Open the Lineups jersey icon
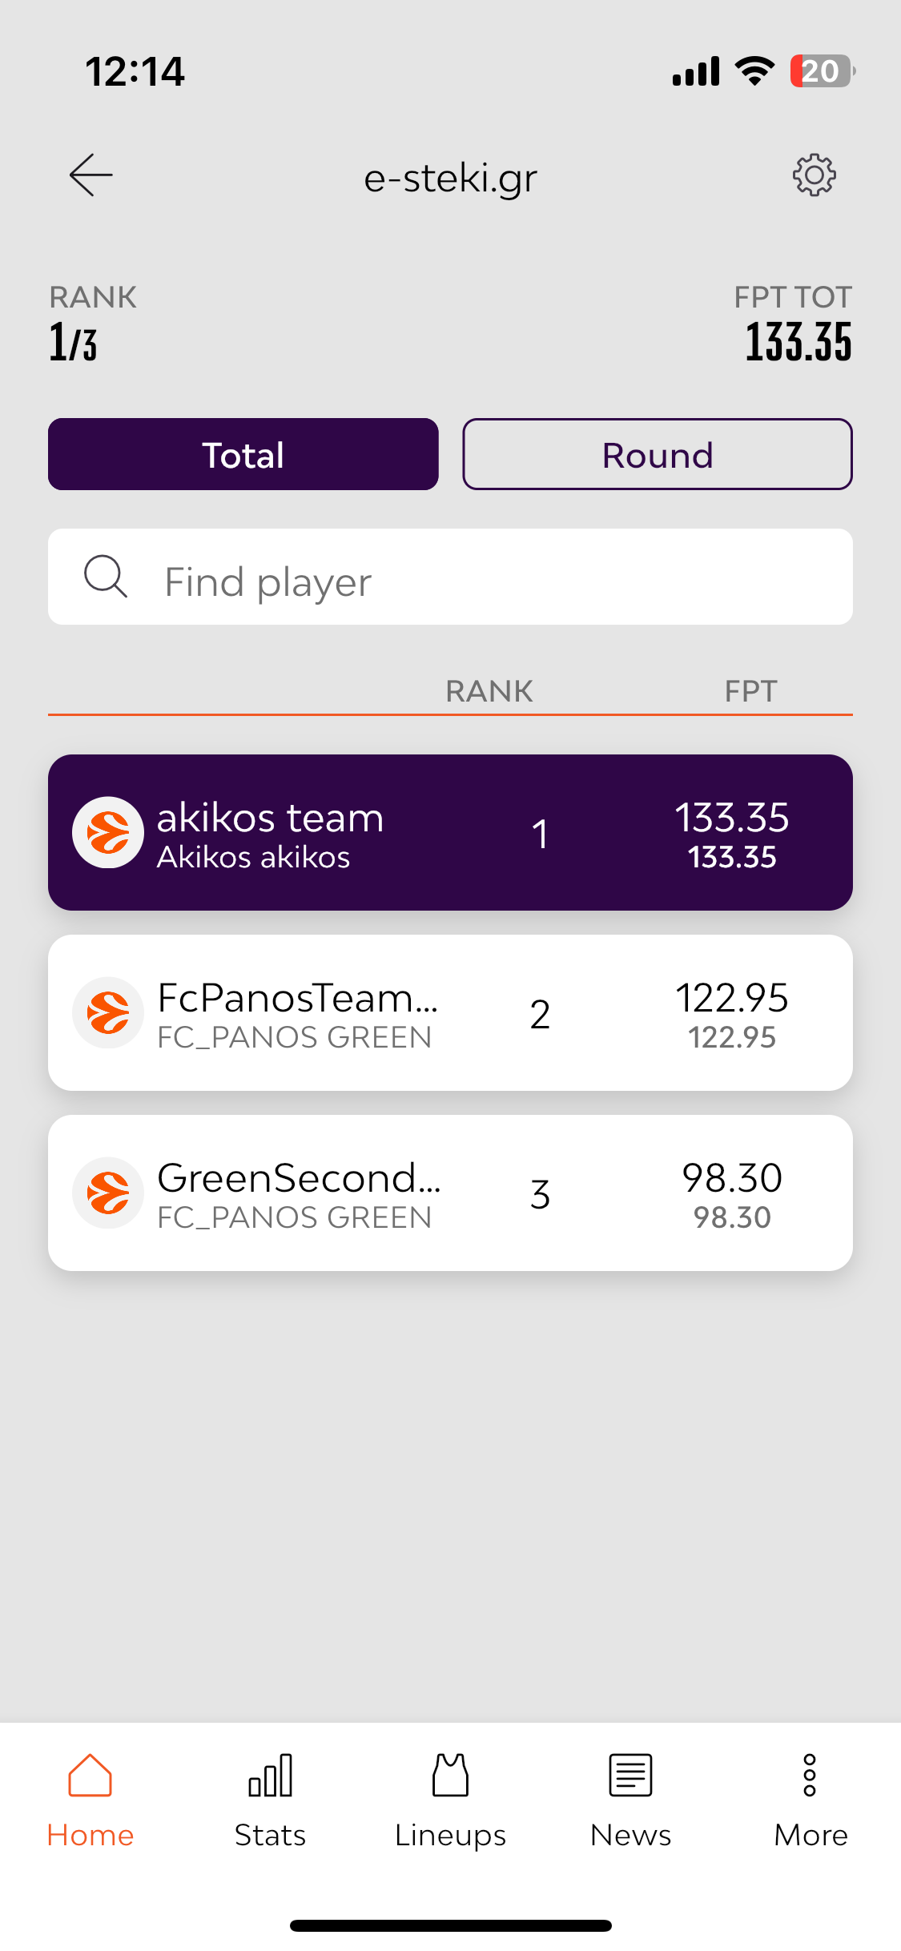Viewport: 901px width, 1951px height. [x=450, y=1776]
